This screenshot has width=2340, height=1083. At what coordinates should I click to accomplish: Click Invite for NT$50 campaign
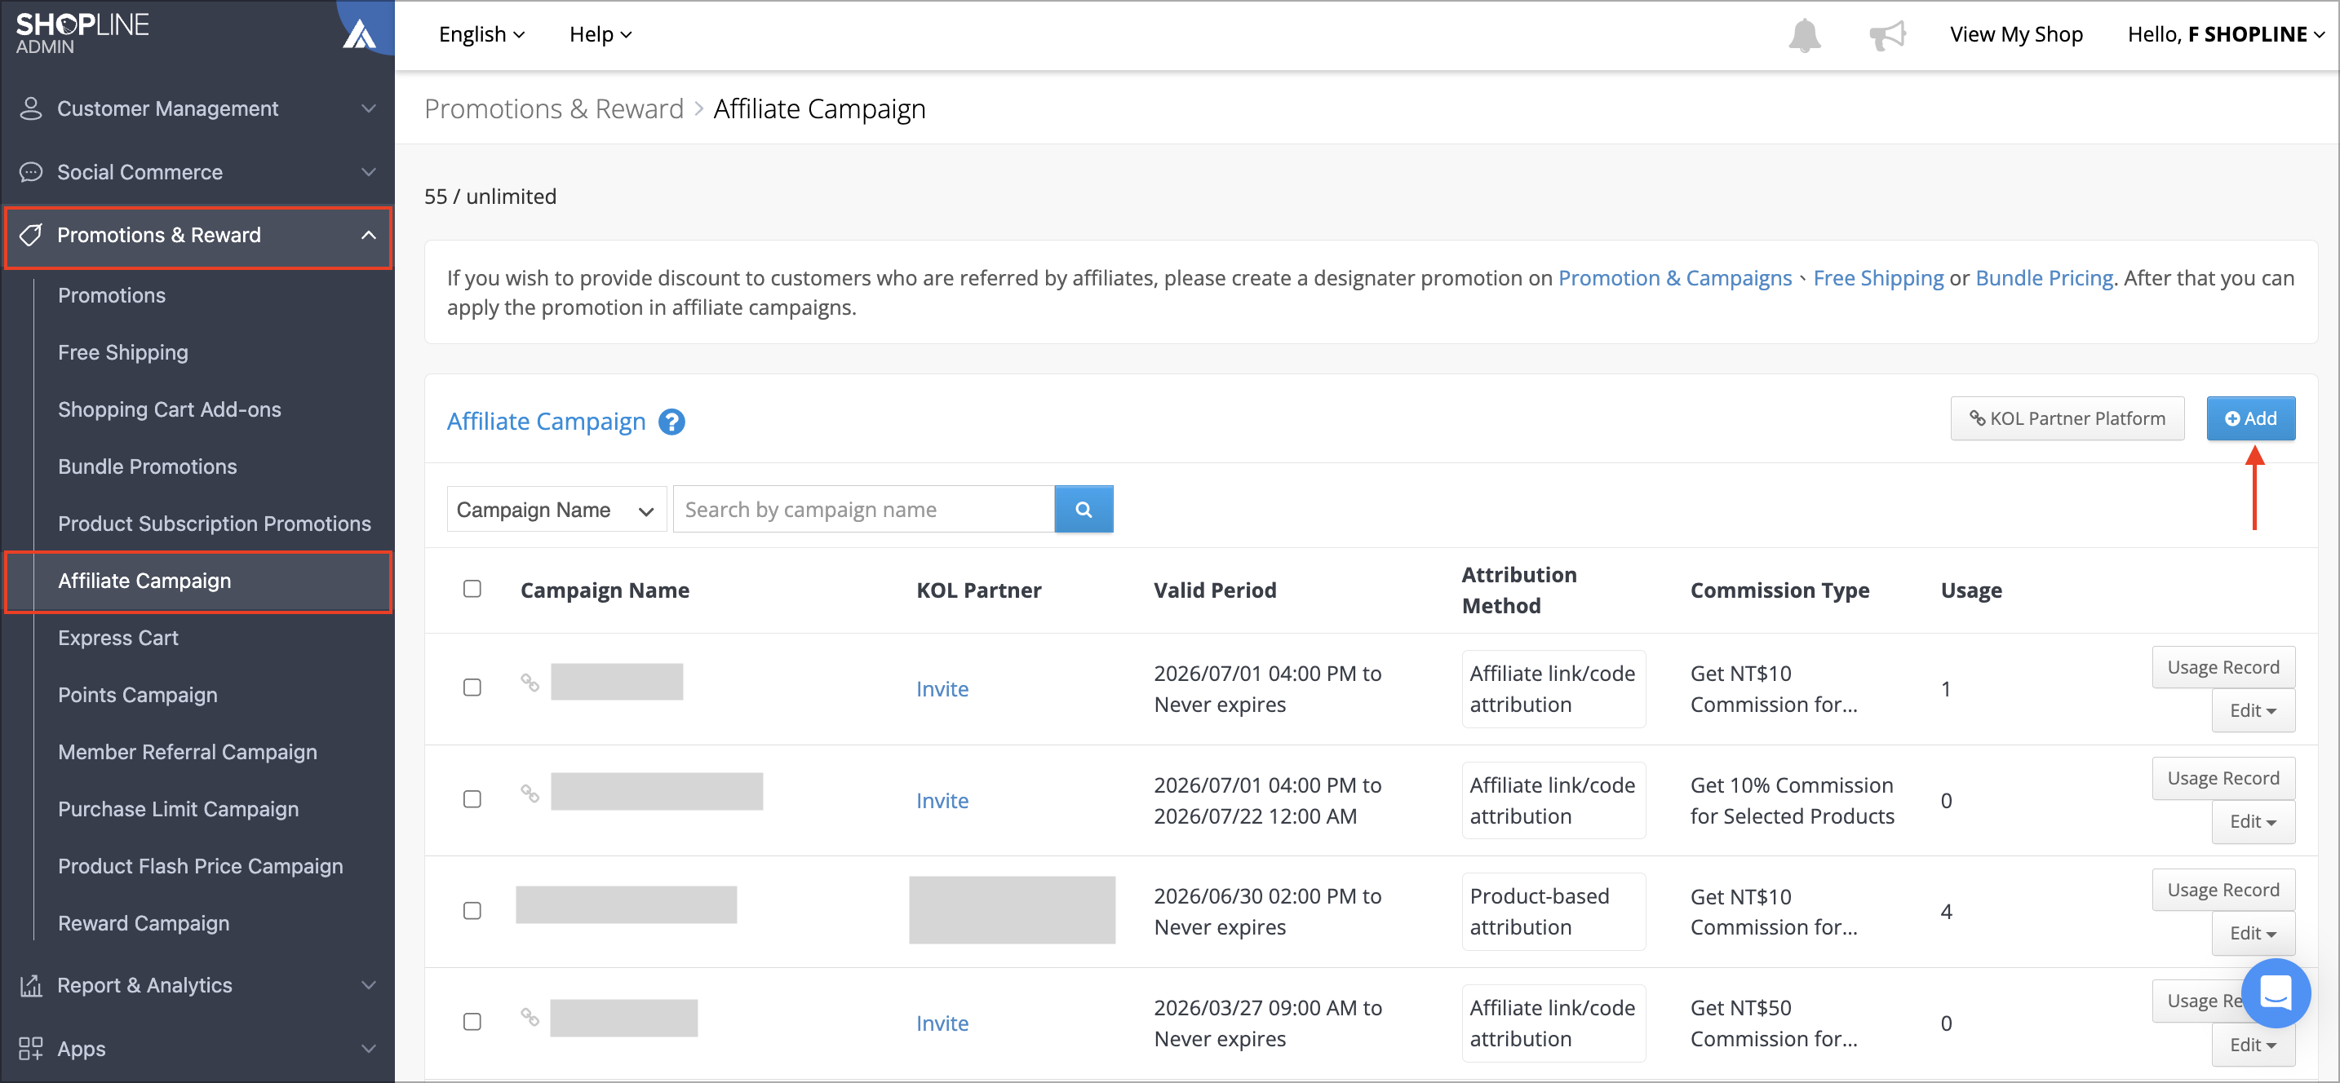[942, 1023]
